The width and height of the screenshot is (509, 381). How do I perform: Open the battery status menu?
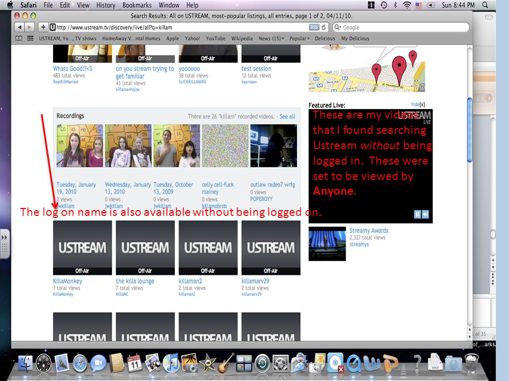pyautogui.click(x=431, y=5)
